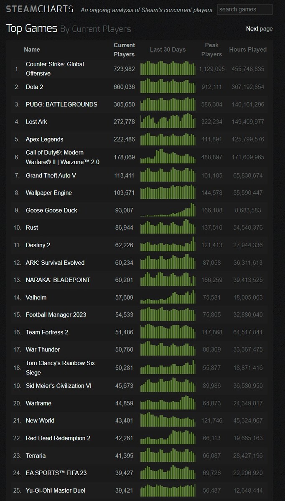Click the Last 30 Days column header
Viewport: 285px width, 501px height.
[168, 49]
